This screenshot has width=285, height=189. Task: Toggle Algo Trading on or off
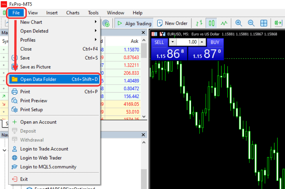[x=134, y=23]
